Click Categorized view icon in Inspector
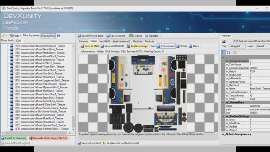Image resolution: width=270 pixels, height=152 pixels. point(224,52)
